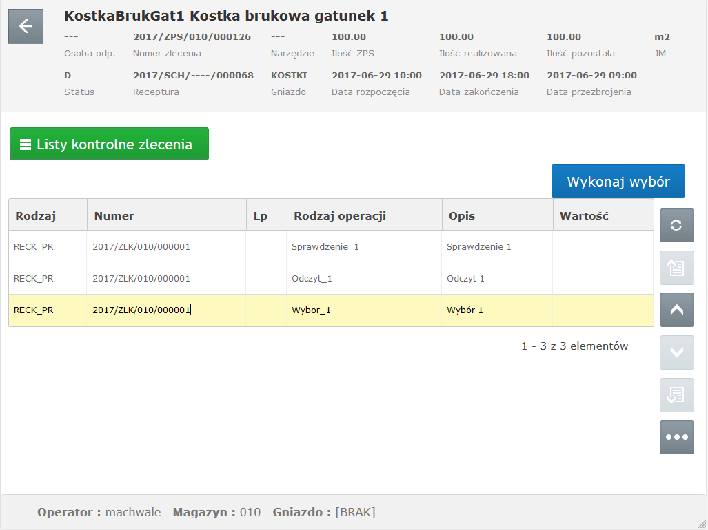
Task: Open the more options (three dots) button
Action: coord(676,437)
